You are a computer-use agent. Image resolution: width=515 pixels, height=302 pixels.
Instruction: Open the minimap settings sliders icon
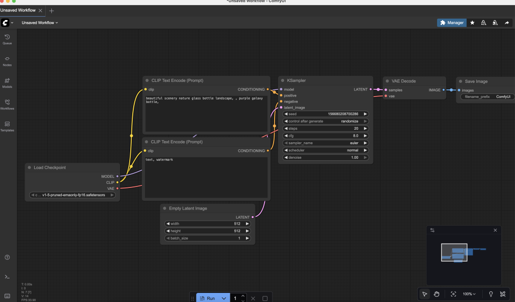(x=432, y=230)
